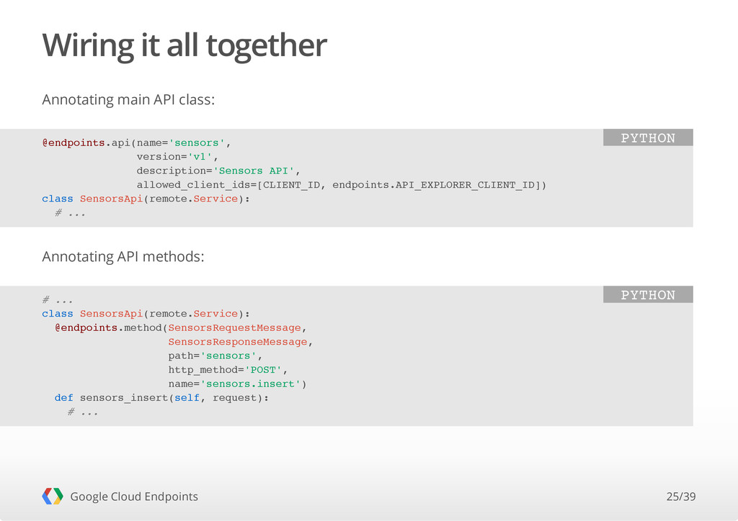
Task: Click the 'Google Cloud Endpoints' footer text
Action: coord(134,497)
